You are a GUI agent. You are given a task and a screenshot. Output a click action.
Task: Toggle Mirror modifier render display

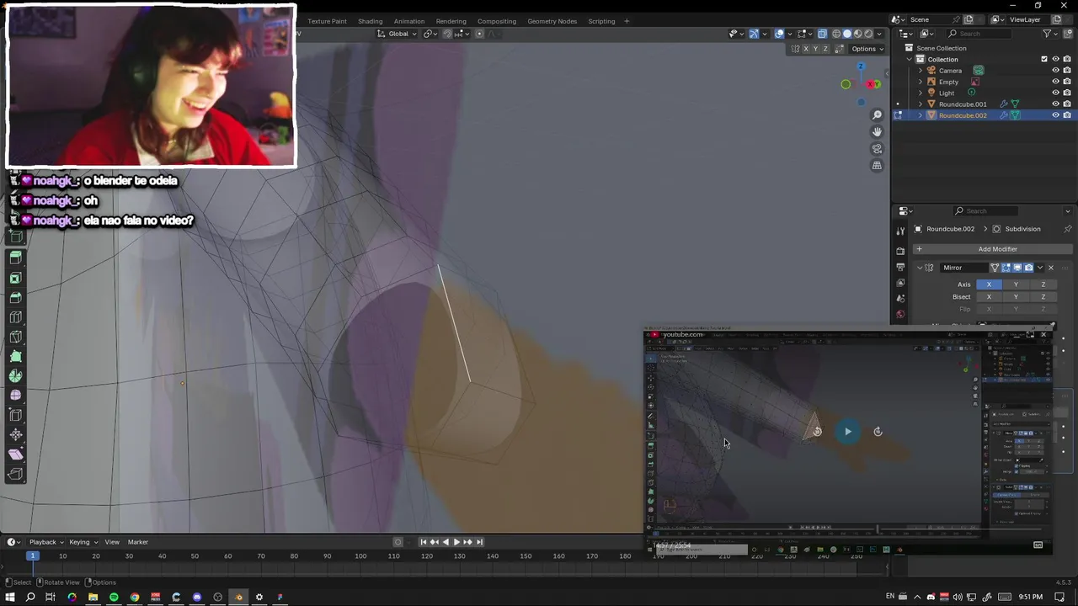pyautogui.click(x=1028, y=268)
